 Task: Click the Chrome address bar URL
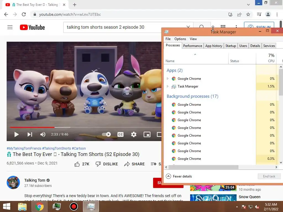pos(70,14)
